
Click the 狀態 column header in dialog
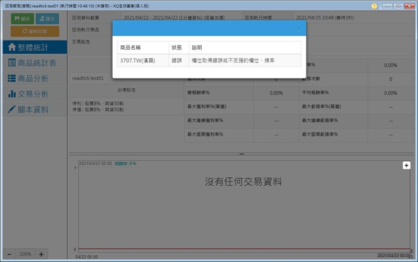[178, 47]
